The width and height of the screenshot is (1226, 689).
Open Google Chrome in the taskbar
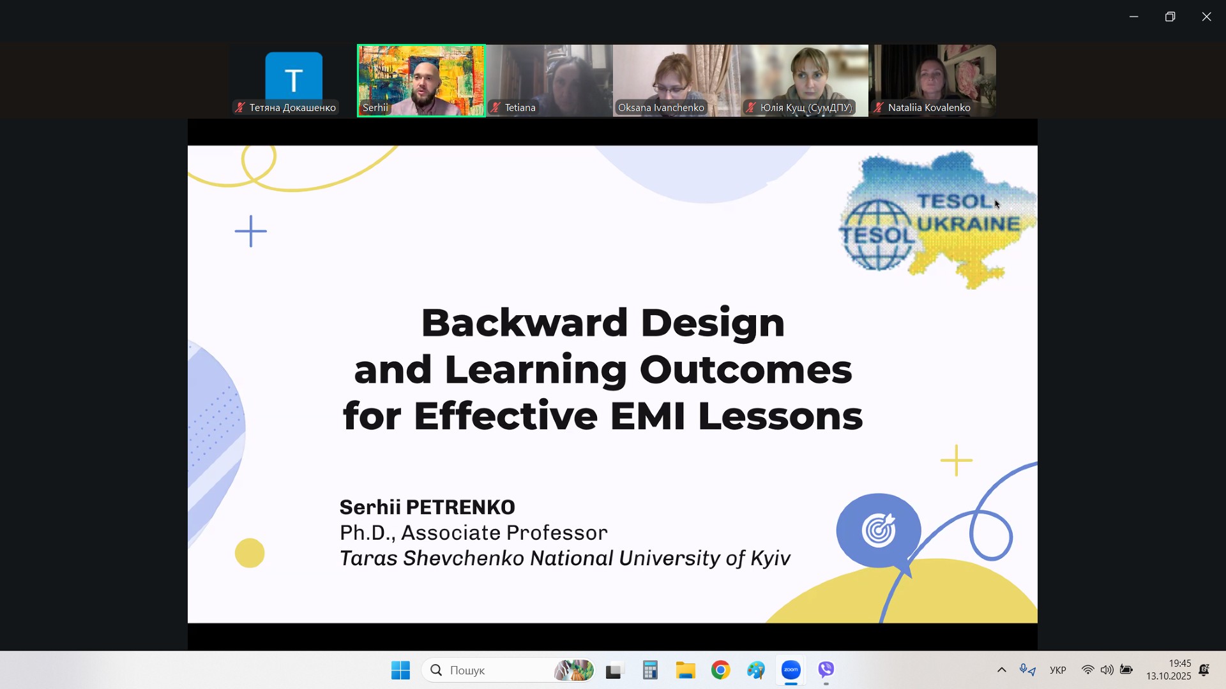(721, 670)
